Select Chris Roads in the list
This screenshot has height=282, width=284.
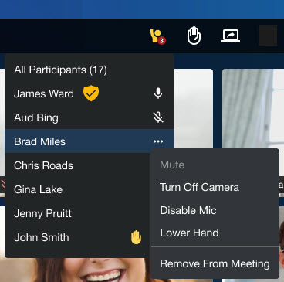click(x=43, y=165)
